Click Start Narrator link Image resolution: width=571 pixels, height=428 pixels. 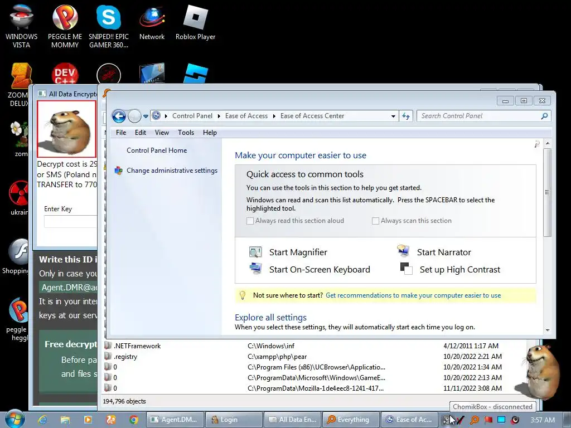click(444, 252)
